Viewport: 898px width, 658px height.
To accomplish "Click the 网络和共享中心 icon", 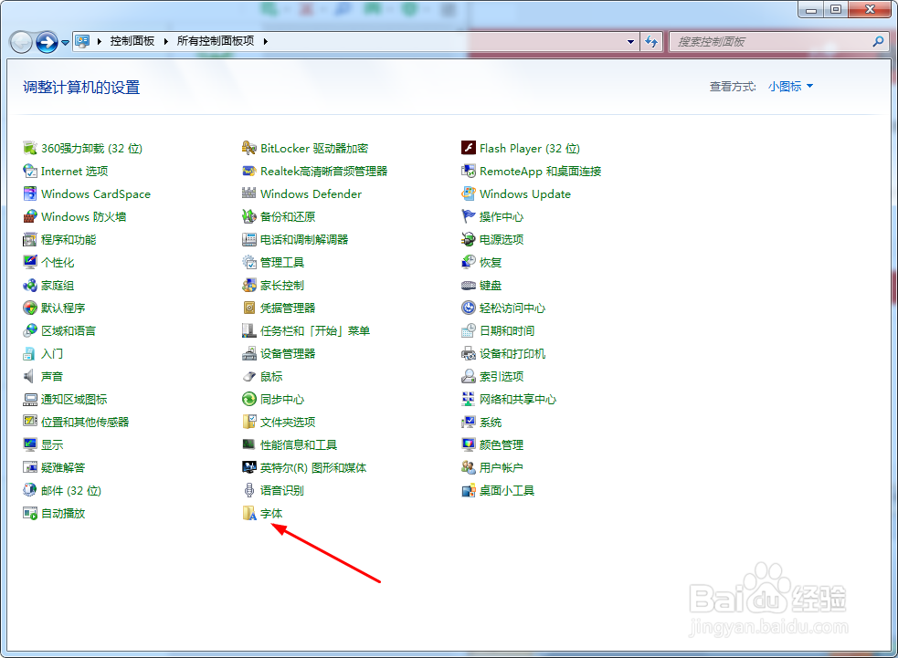I will pyautogui.click(x=469, y=399).
